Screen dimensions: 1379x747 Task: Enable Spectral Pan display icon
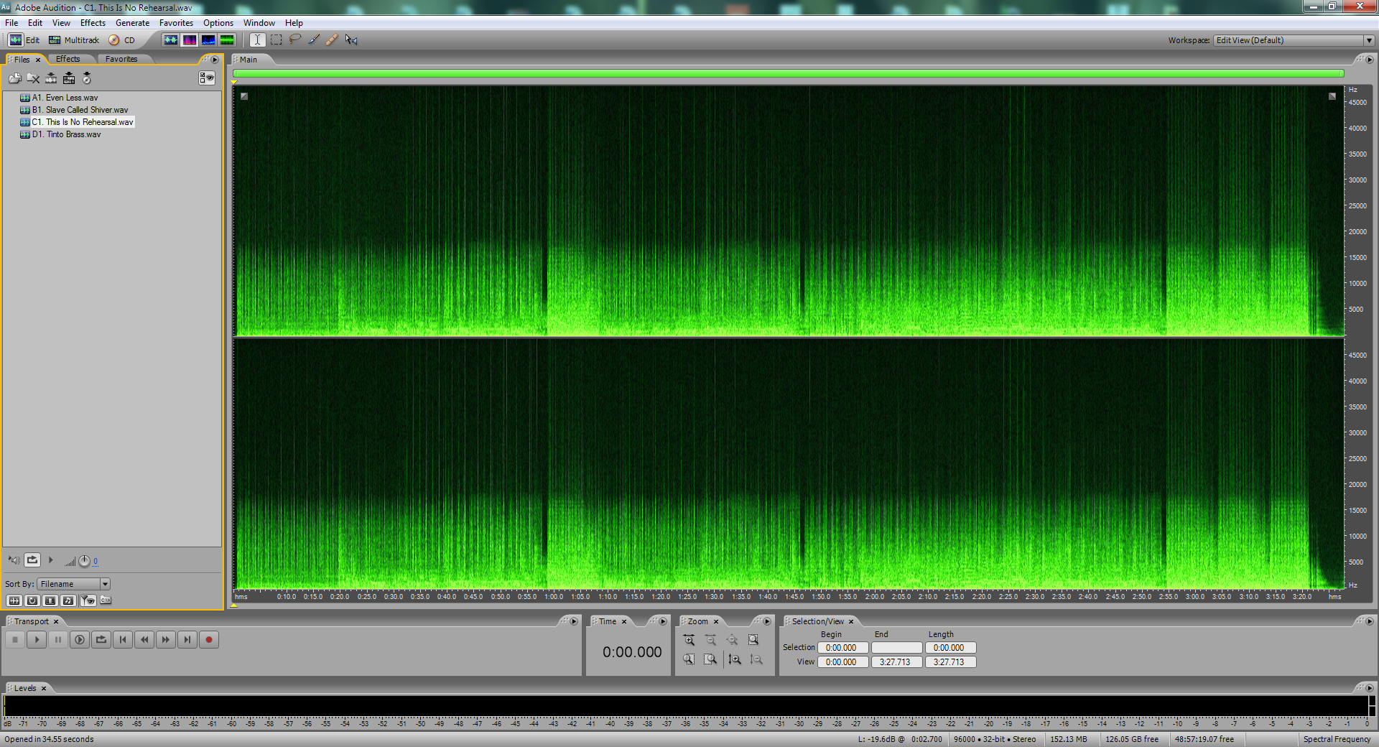(x=208, y=40)
